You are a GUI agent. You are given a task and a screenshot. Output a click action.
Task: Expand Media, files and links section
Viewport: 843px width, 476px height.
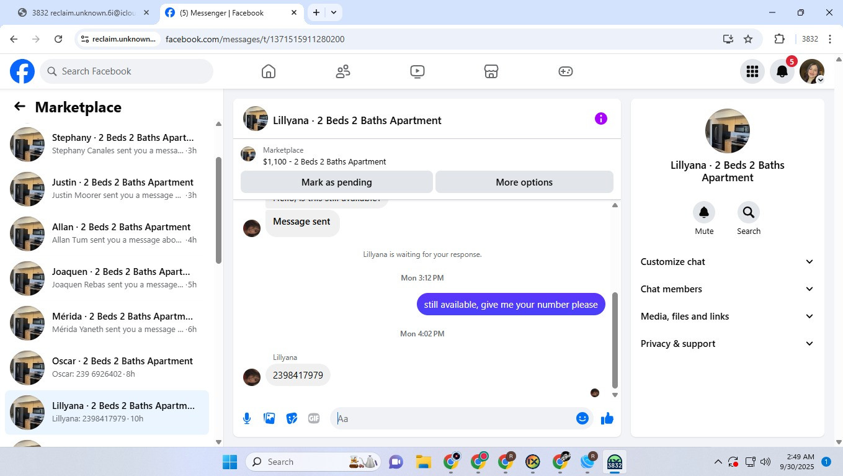727,317
